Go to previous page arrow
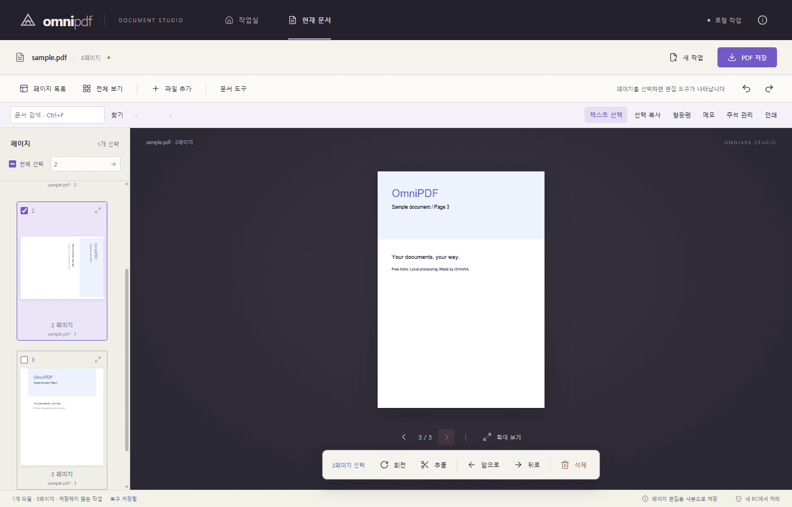The height and width of the screenshot is (507, 792). point(404,437)
